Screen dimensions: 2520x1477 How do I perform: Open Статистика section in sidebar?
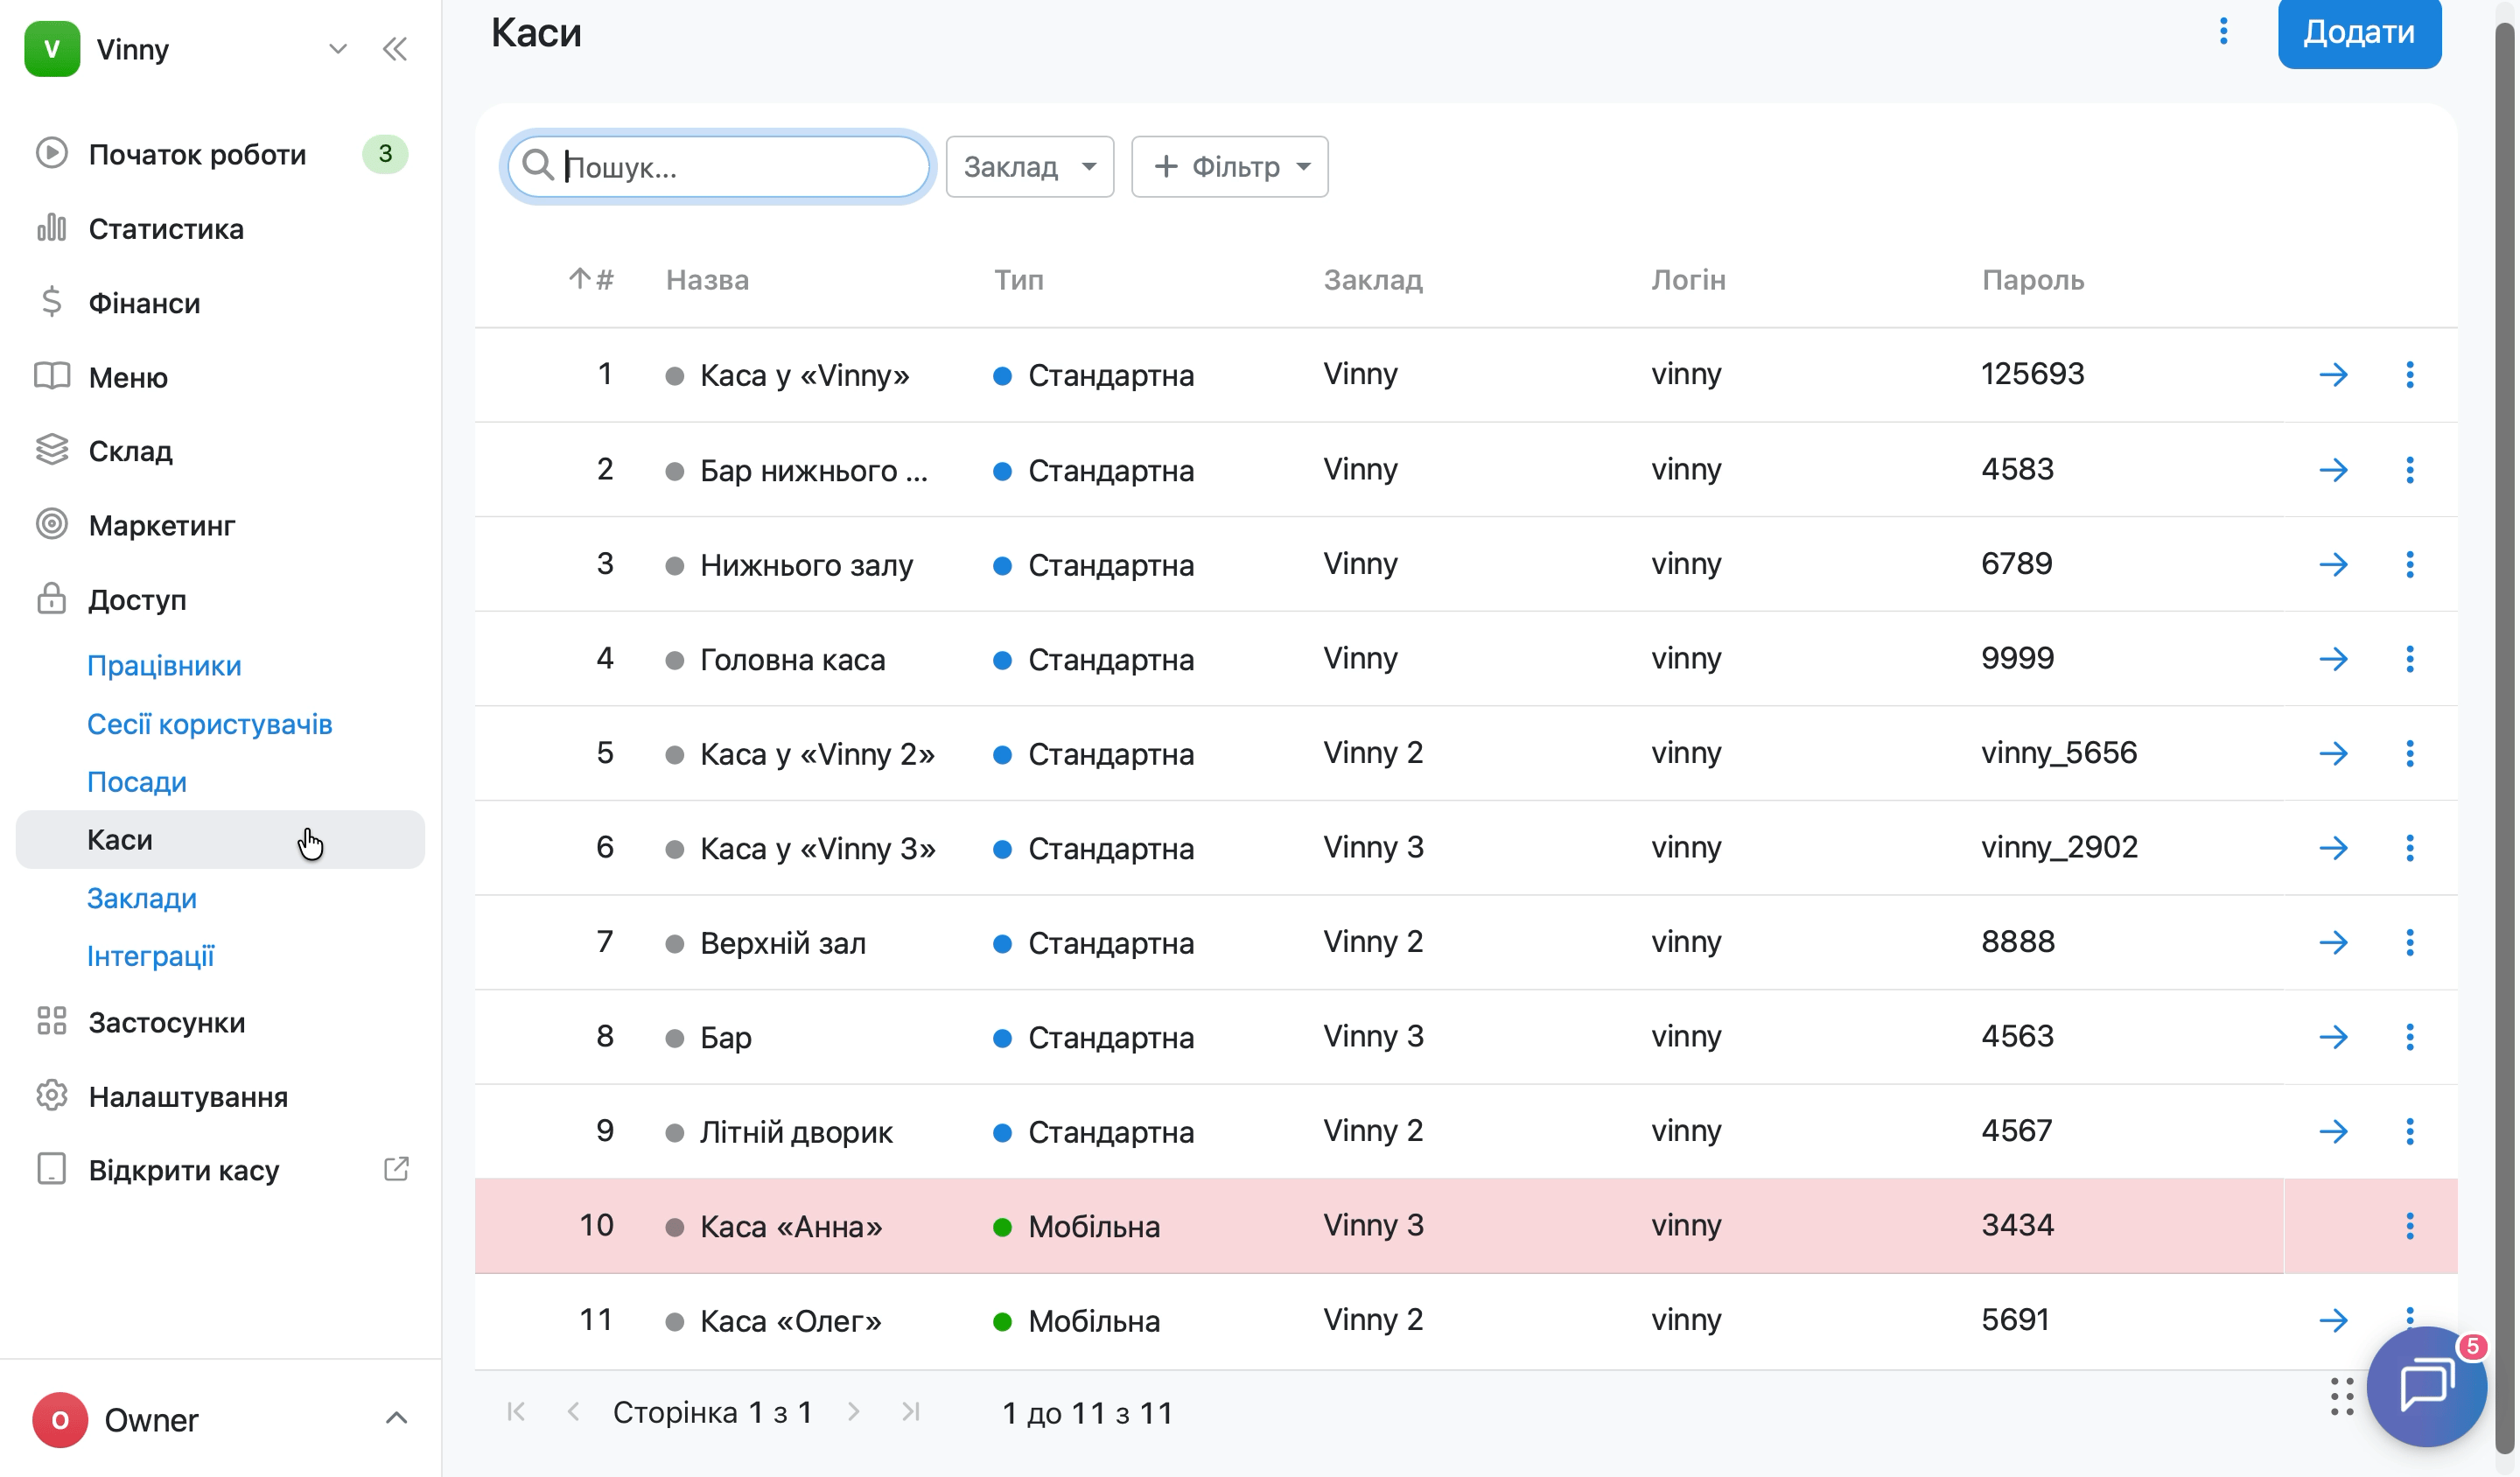tap(166, 229)
